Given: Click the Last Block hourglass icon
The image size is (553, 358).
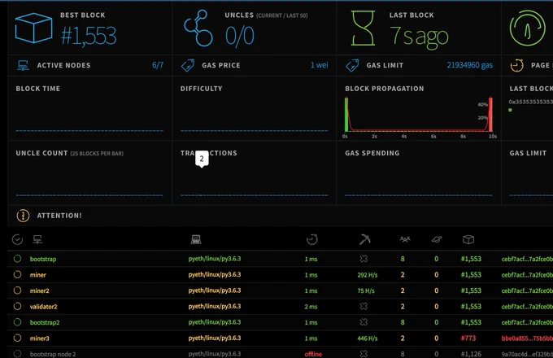Looking at the screenshot, I should tap(363, 28).
